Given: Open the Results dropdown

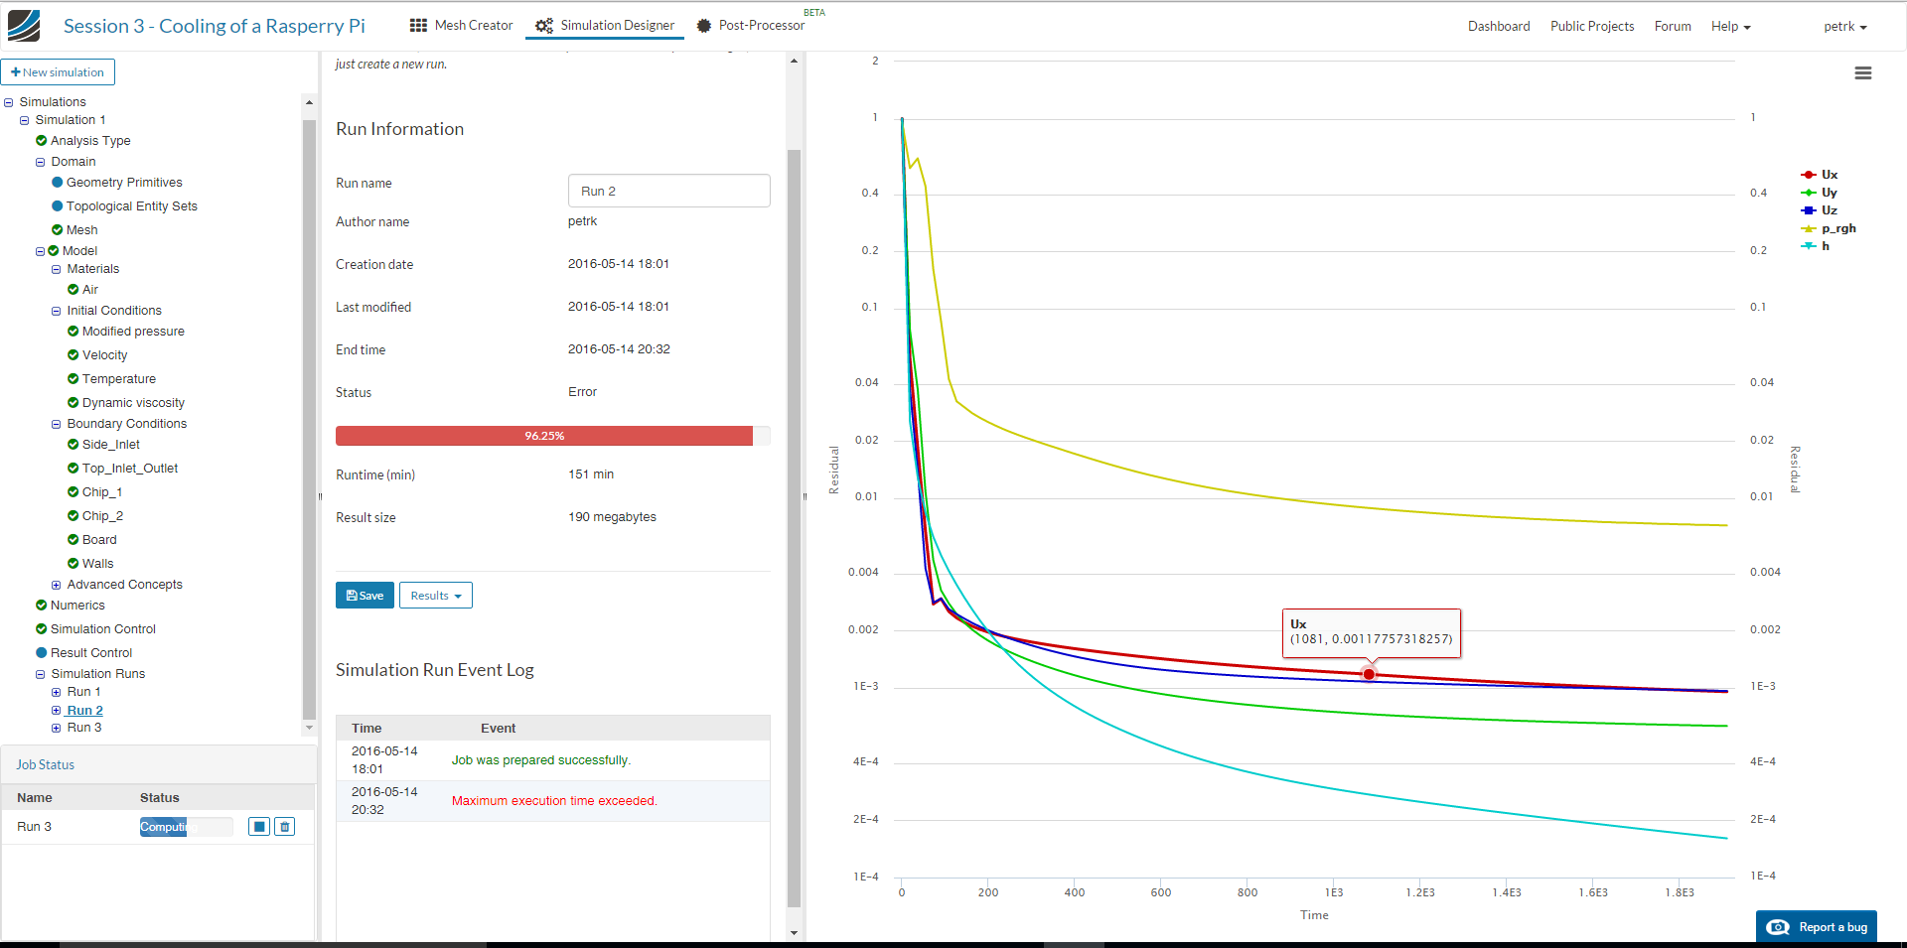Looking at the screenshot, I should click(x=436, y=596).
